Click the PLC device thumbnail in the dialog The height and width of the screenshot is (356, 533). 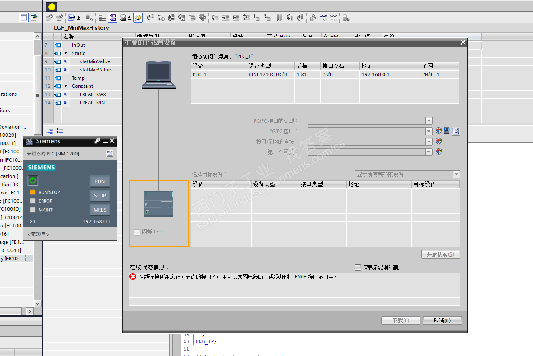(x=159, y=204)
